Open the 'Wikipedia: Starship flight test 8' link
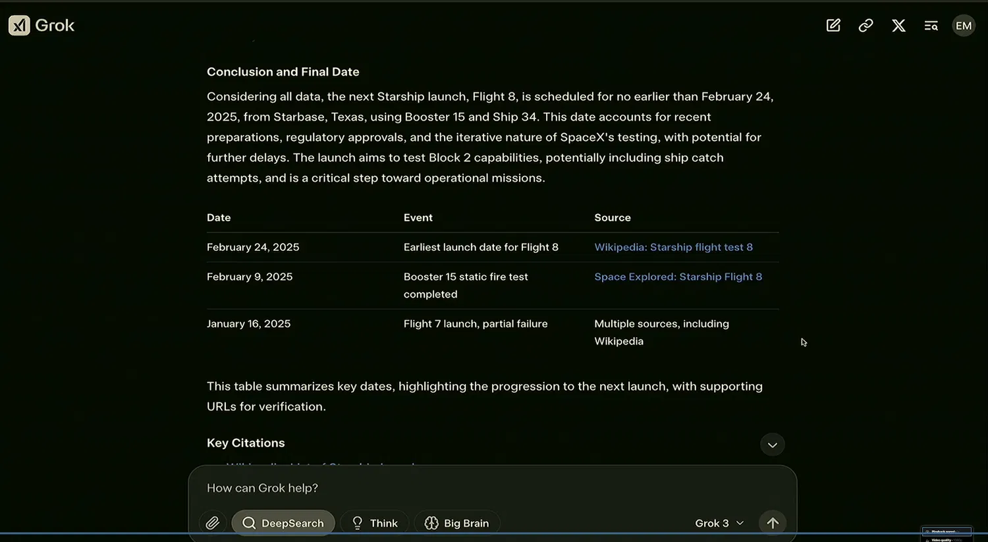This screenshot has height=542, width=988. point(673,247)
